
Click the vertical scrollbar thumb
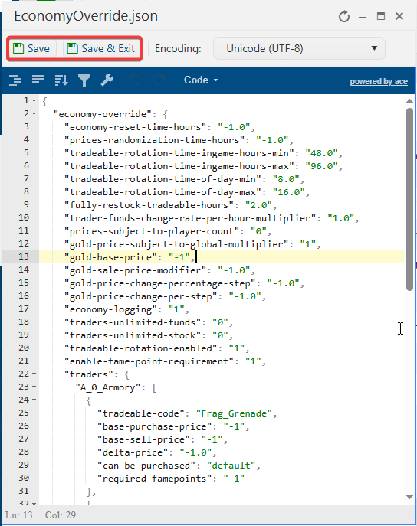click(x=409, y=199)
